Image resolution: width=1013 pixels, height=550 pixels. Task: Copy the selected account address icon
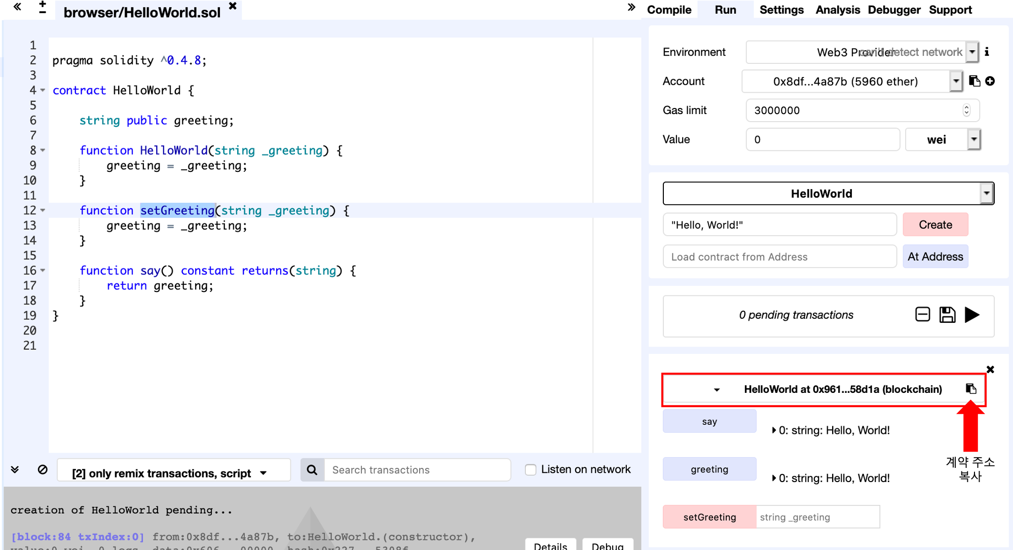[x=974, y=81]
